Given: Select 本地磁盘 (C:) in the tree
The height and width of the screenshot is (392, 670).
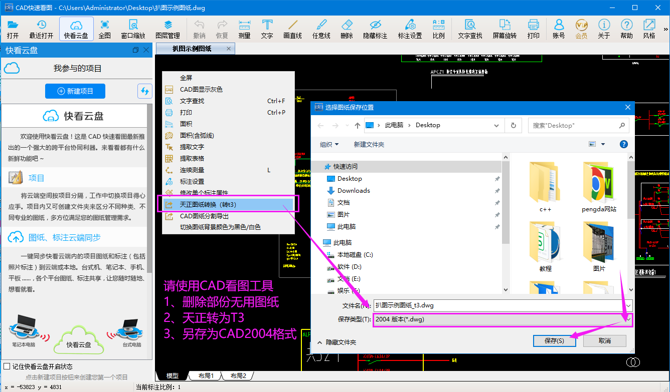Looking at the screenshot, I should [355, 254].
